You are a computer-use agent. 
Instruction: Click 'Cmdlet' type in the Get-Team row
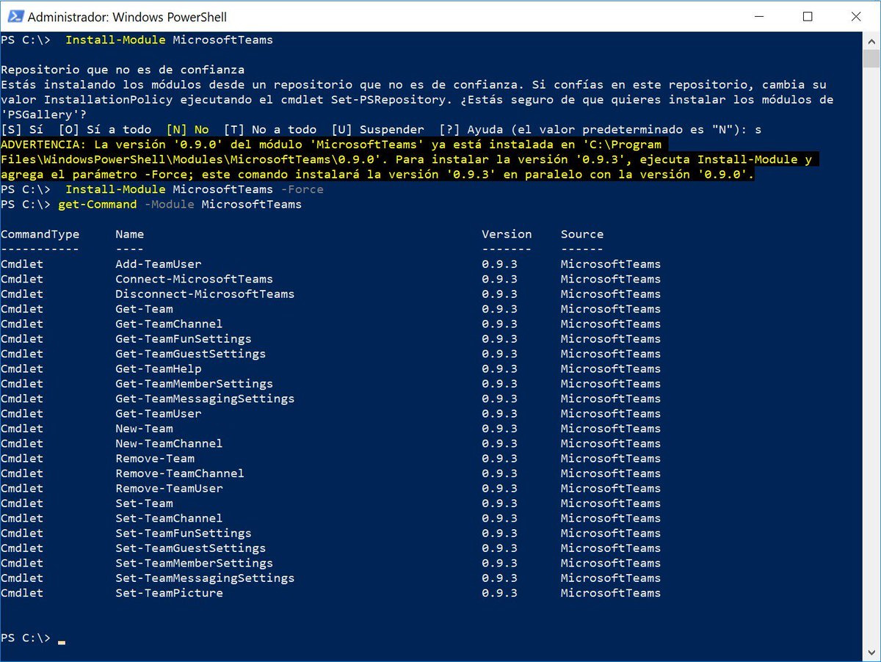[x=22, y=309]
